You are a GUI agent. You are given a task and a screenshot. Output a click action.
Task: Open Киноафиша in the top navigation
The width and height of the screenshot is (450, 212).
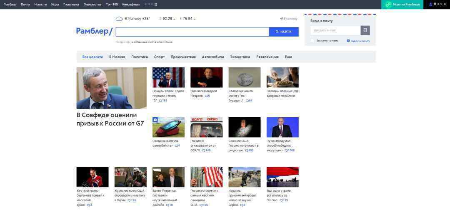(x=131, y=5)
